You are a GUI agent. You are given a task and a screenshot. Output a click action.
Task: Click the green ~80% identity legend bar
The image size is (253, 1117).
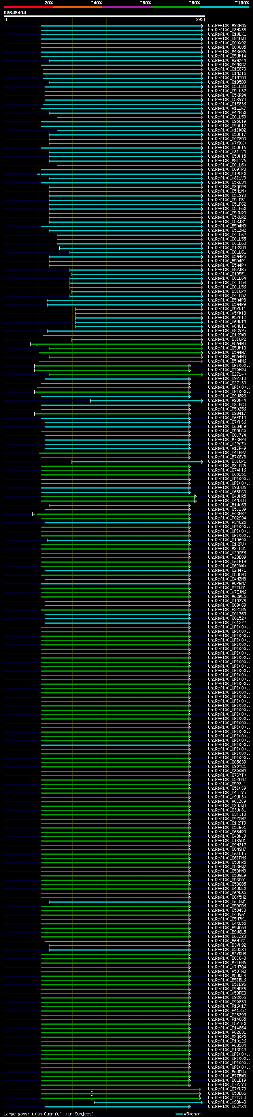click(x=176, y=8)
